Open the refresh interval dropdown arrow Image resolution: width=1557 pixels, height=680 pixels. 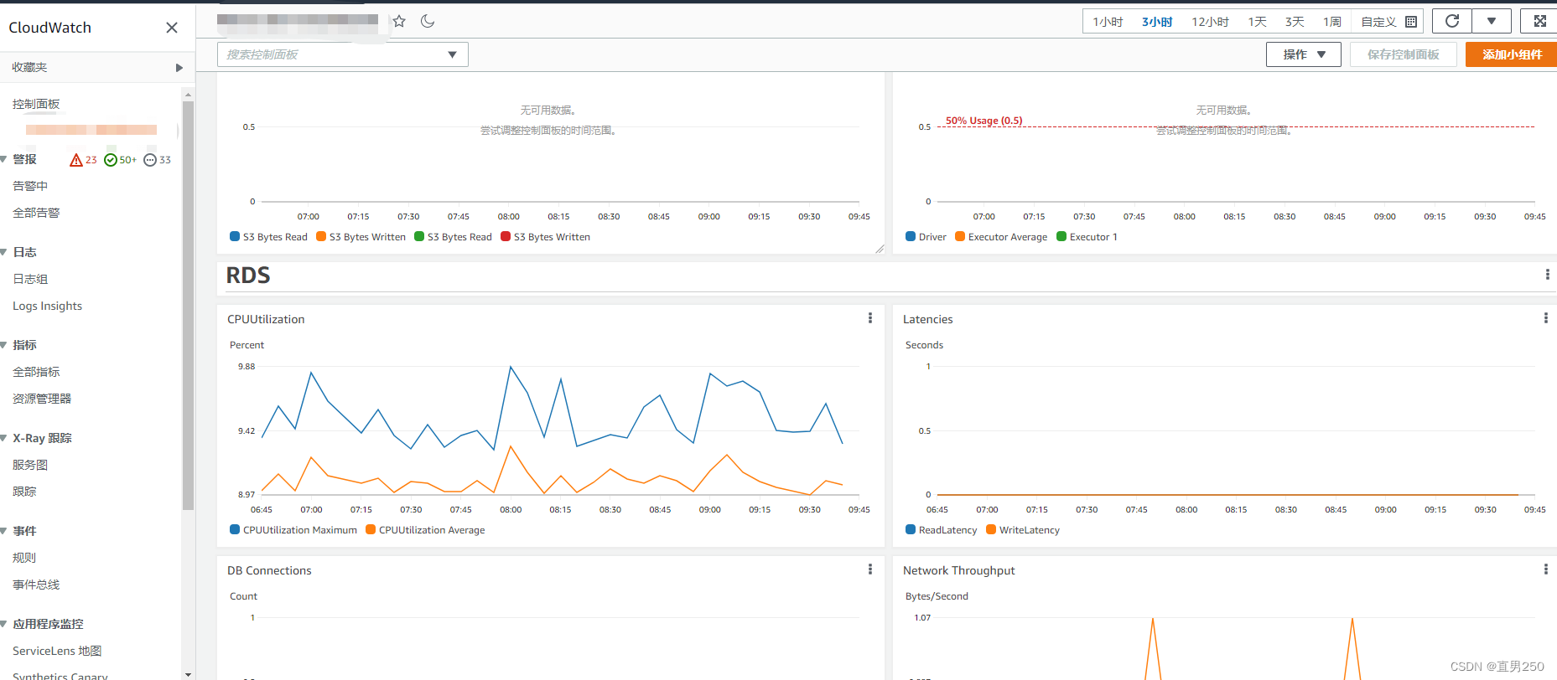coord(1492,21)
